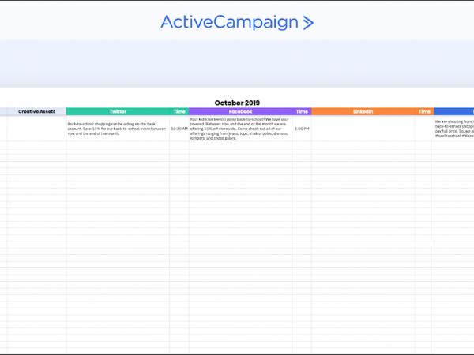The width and height of the screenshot is (474, 355).
Task: Click the orange LinkedIn column header
Action: (x=363, y=112)
